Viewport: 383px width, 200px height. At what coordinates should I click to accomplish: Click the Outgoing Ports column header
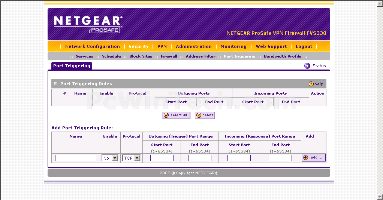[x=194, y=93]
